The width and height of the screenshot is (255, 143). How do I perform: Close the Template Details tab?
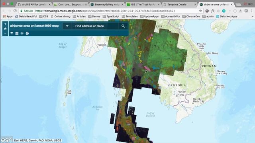(195, 4)
